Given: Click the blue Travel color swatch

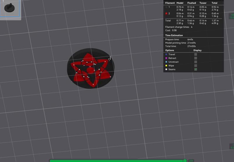Looking at the screenshot, I should pos(166,54).
